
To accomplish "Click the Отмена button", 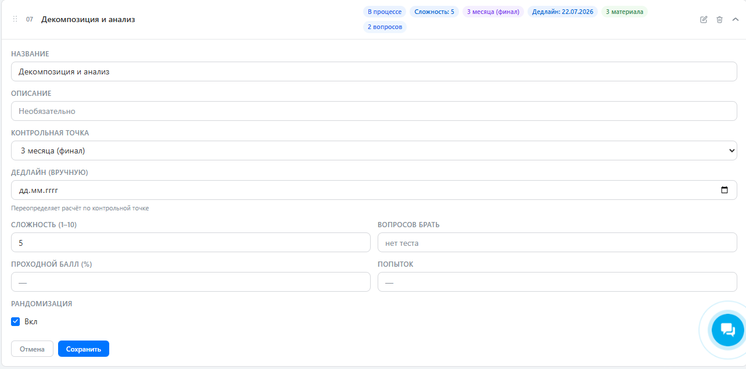I will click(x=32, y=349).
